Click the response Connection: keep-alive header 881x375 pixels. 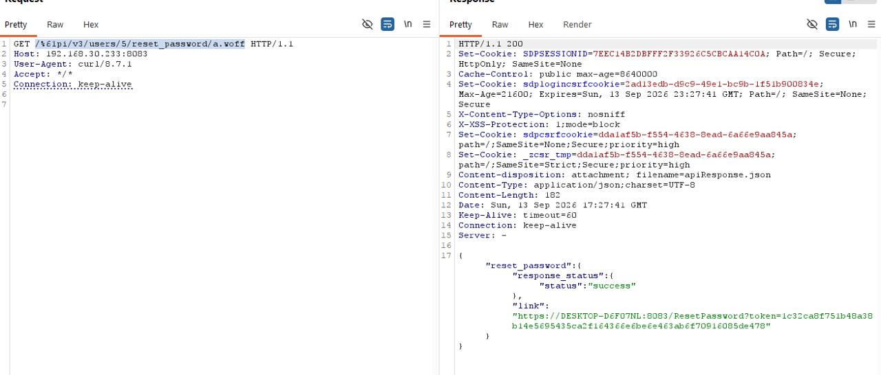tap(518, 225)
